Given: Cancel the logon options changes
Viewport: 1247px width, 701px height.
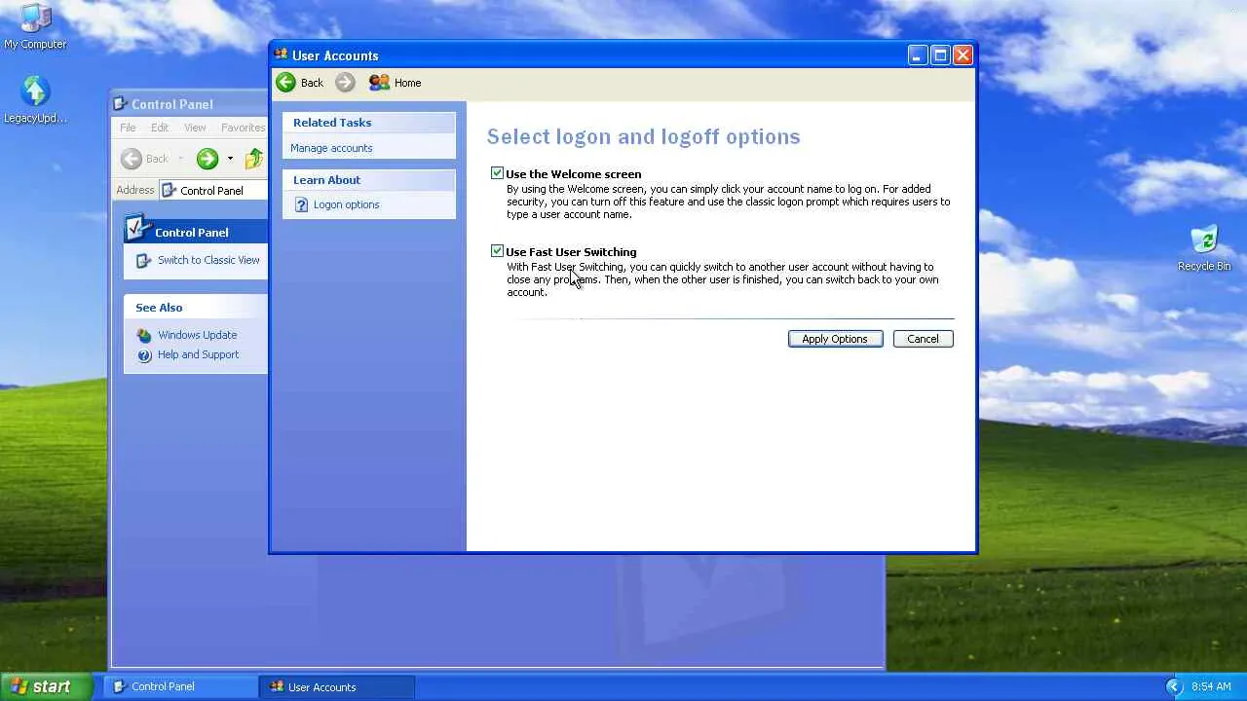Looking at the screenshot, I should point(923,339).
